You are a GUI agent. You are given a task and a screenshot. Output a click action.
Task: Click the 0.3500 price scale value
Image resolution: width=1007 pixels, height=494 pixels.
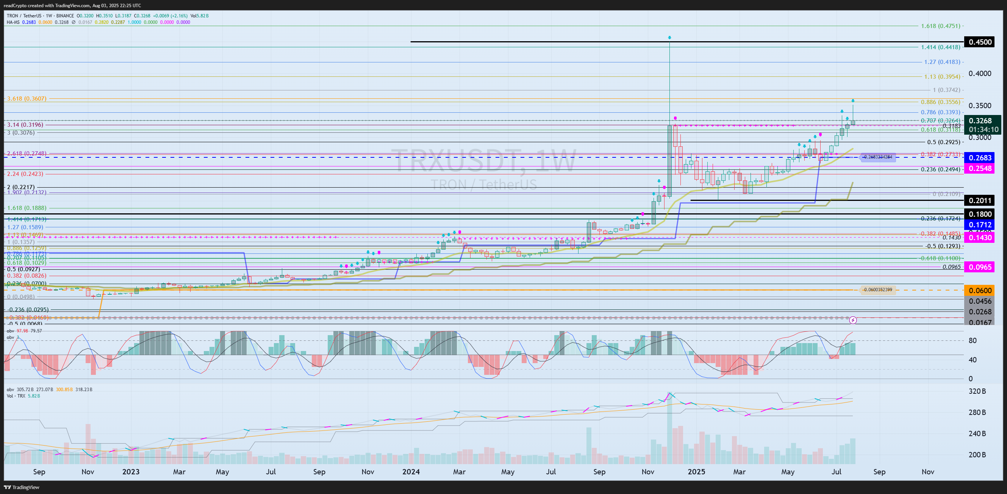[980, 106]
